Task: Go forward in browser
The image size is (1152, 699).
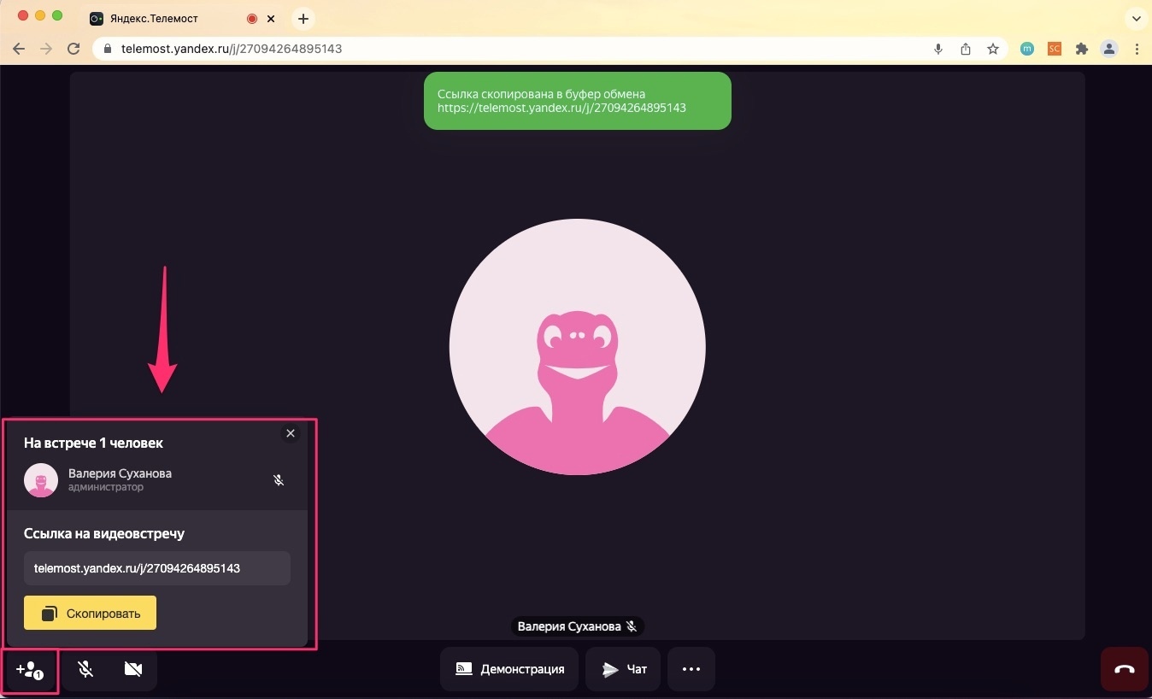Action: pyautogui.click(x=46, y=49)
